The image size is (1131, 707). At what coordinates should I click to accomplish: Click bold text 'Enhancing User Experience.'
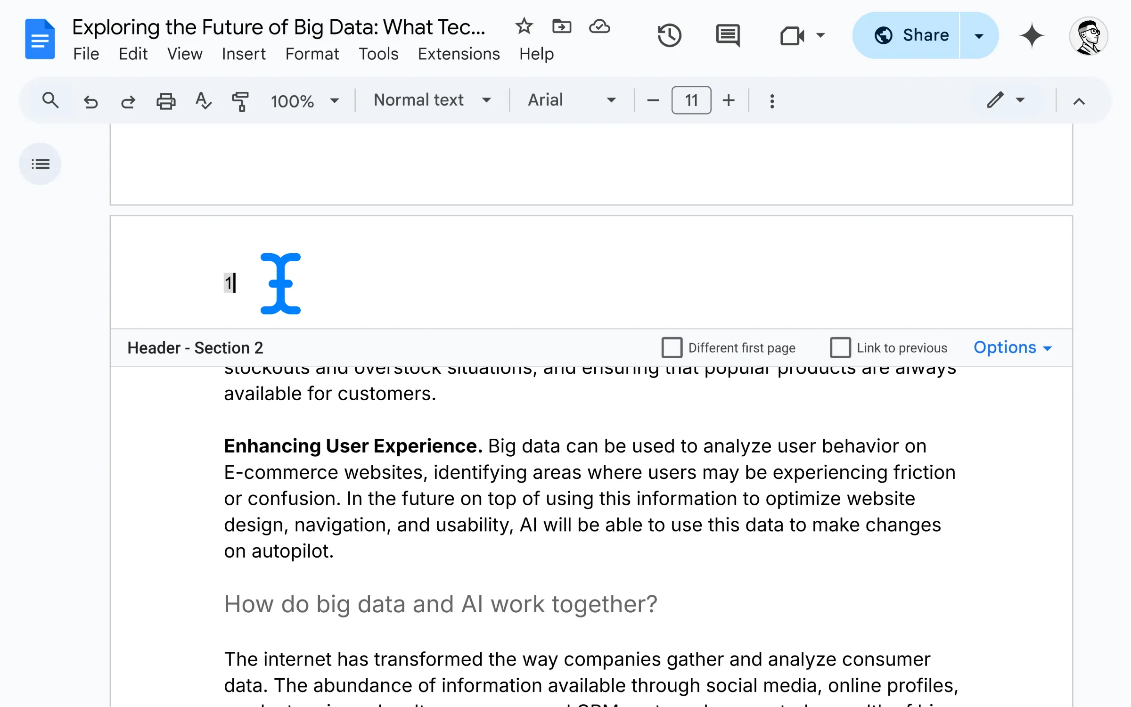pos(353,446)
